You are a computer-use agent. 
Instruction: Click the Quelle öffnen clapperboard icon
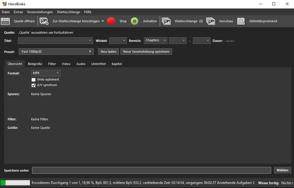(5, 21)
